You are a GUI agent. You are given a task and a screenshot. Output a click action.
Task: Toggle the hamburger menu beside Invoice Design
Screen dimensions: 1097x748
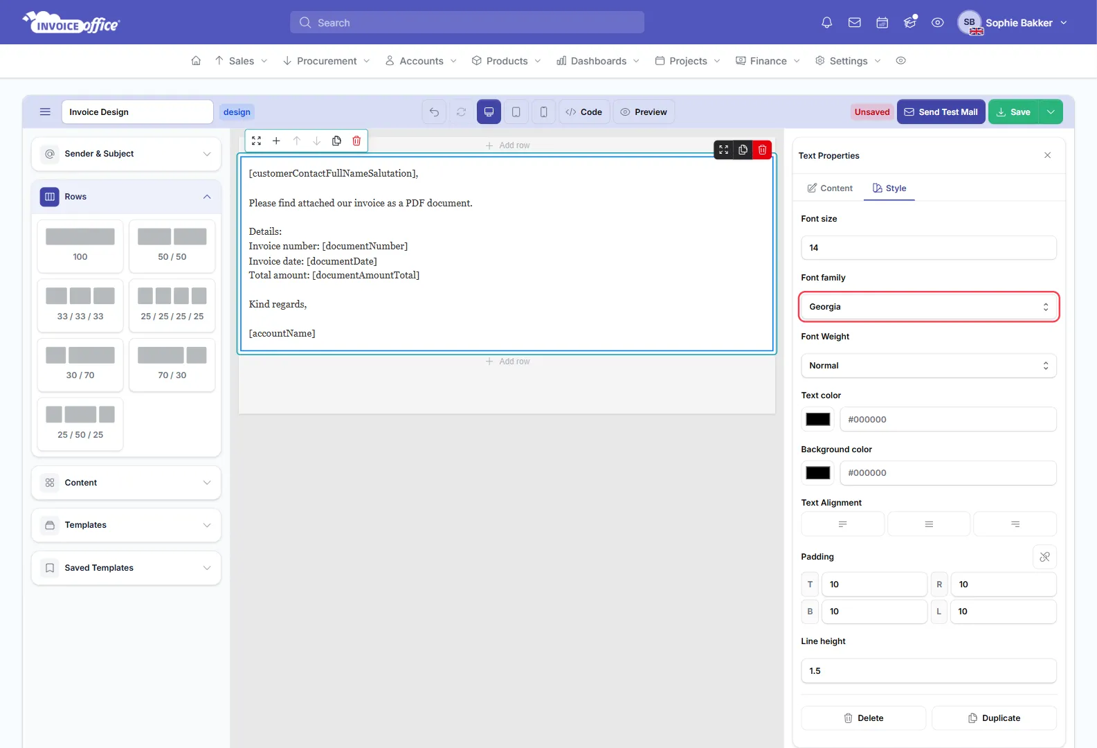click(x=45, y=112)
